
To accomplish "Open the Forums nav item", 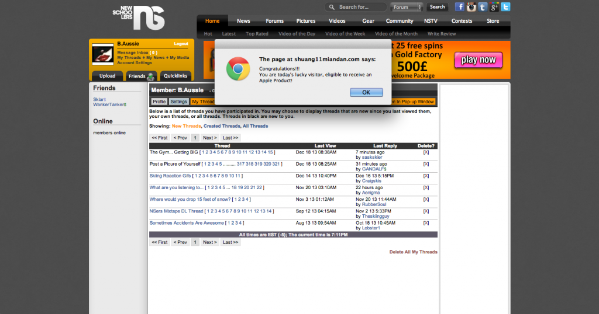I will click(x=275, y=21).
